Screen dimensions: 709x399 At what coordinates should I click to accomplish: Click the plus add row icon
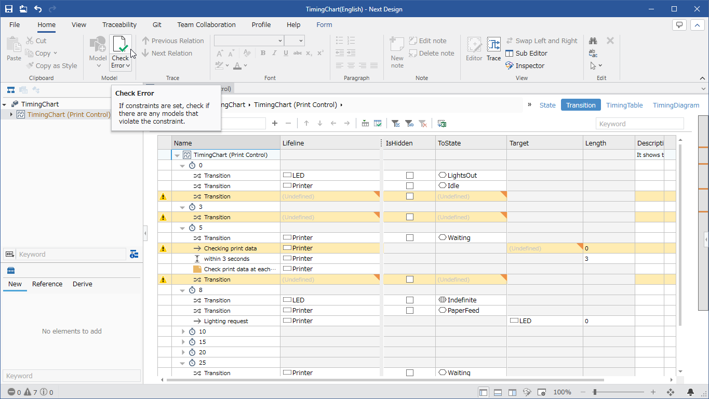pos(275,123)
